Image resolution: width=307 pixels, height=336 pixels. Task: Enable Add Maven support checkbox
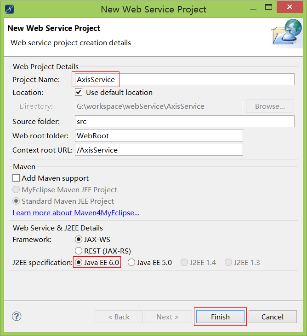tap(16, 178)
